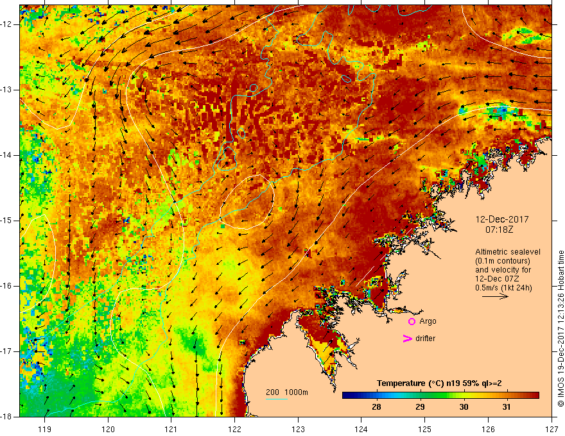Click the longitude axis label 126
This screenshot has width=565, height=436.
pos(488,429)
